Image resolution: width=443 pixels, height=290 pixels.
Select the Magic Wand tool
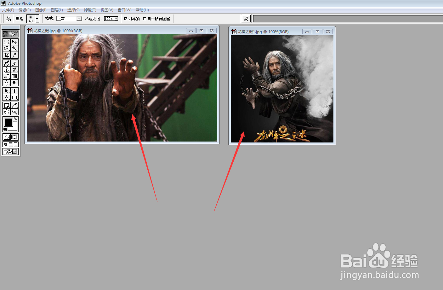[14, 49]
